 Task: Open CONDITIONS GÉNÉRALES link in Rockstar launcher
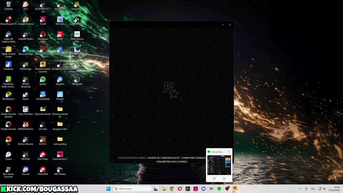(194, 158)
